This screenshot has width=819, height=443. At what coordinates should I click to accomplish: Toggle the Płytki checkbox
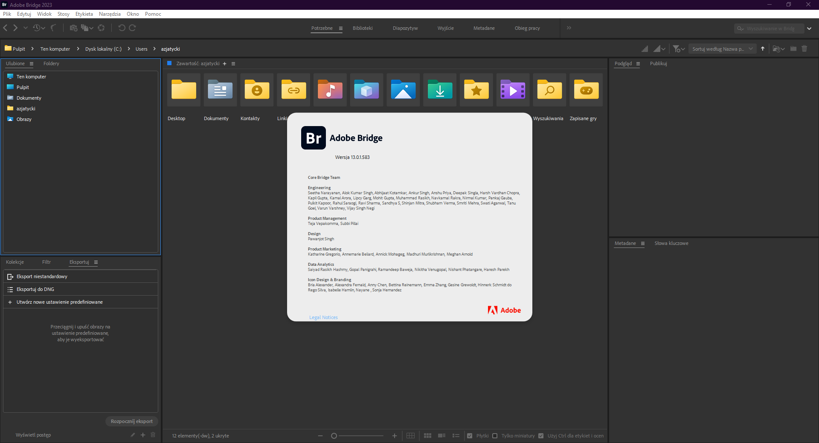click(x=470, y=436)
